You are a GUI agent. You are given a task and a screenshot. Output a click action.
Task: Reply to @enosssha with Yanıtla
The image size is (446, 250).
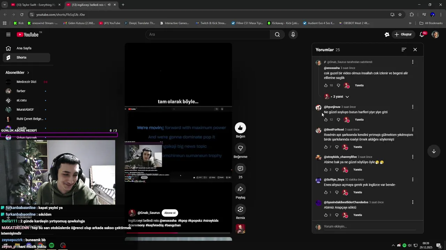(359, 85)
